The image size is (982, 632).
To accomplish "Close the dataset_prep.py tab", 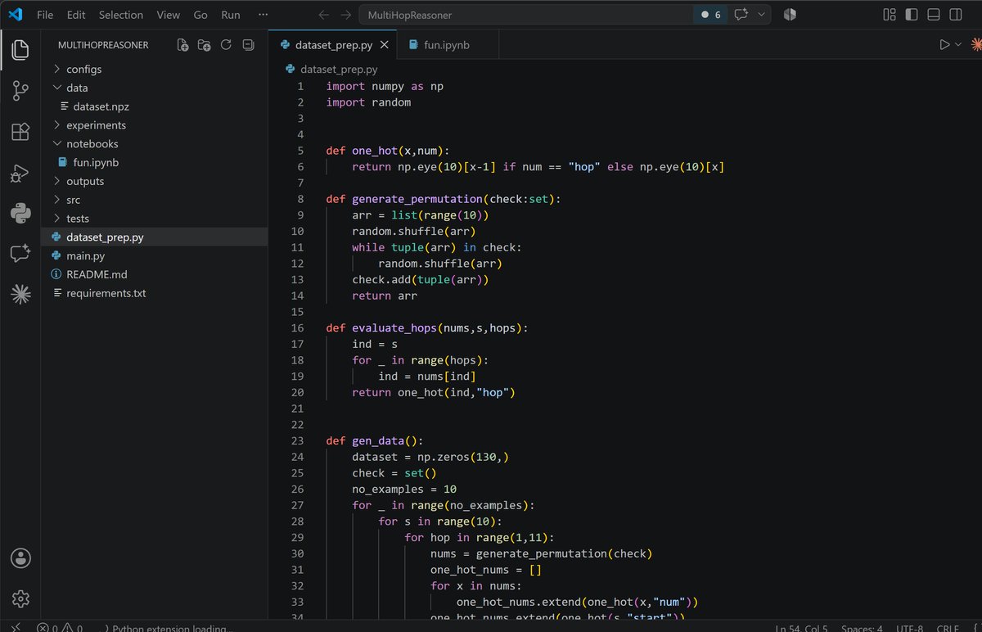I will coord(383,45).
